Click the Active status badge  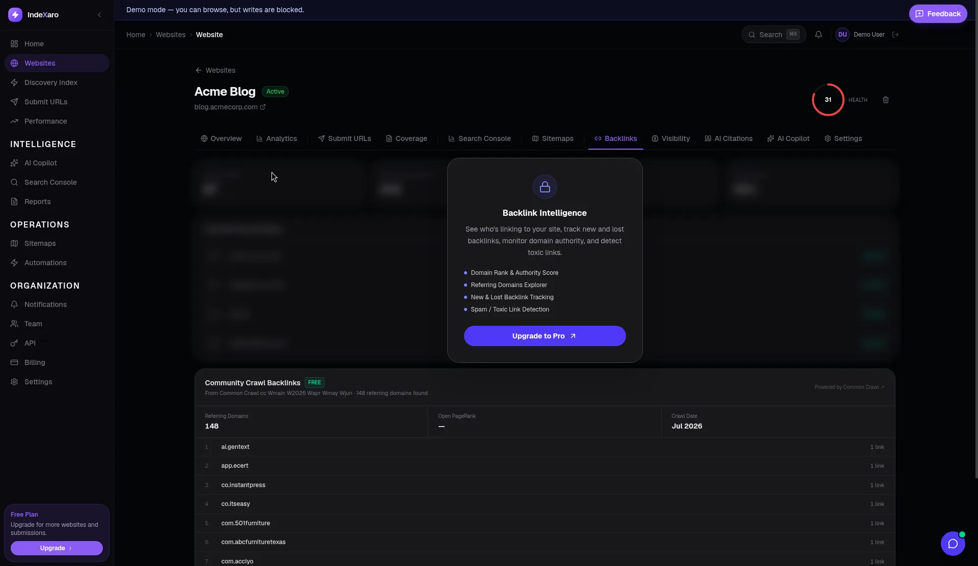tap(275, 92)
